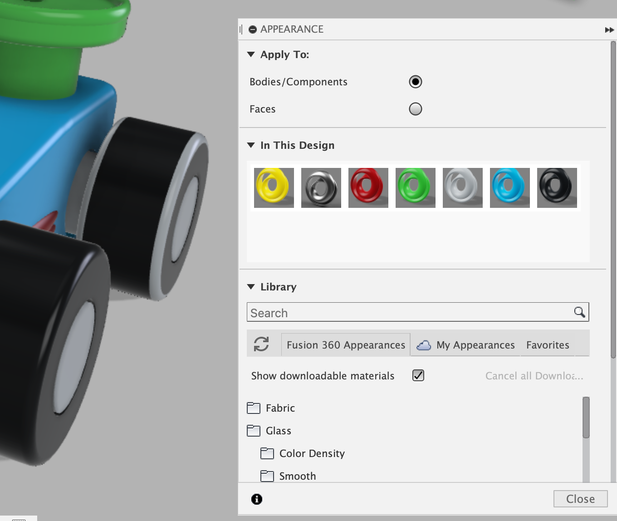Close the Appearance dialog

point(580,498)
